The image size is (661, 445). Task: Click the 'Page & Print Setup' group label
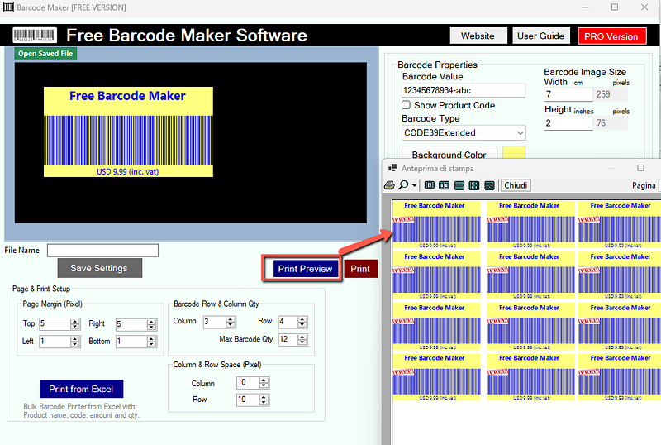click(41, 289)
